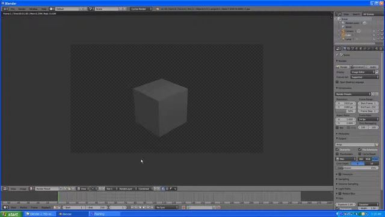Select color depth 8
Screen dimensions: 385x217
coord(357,163)
